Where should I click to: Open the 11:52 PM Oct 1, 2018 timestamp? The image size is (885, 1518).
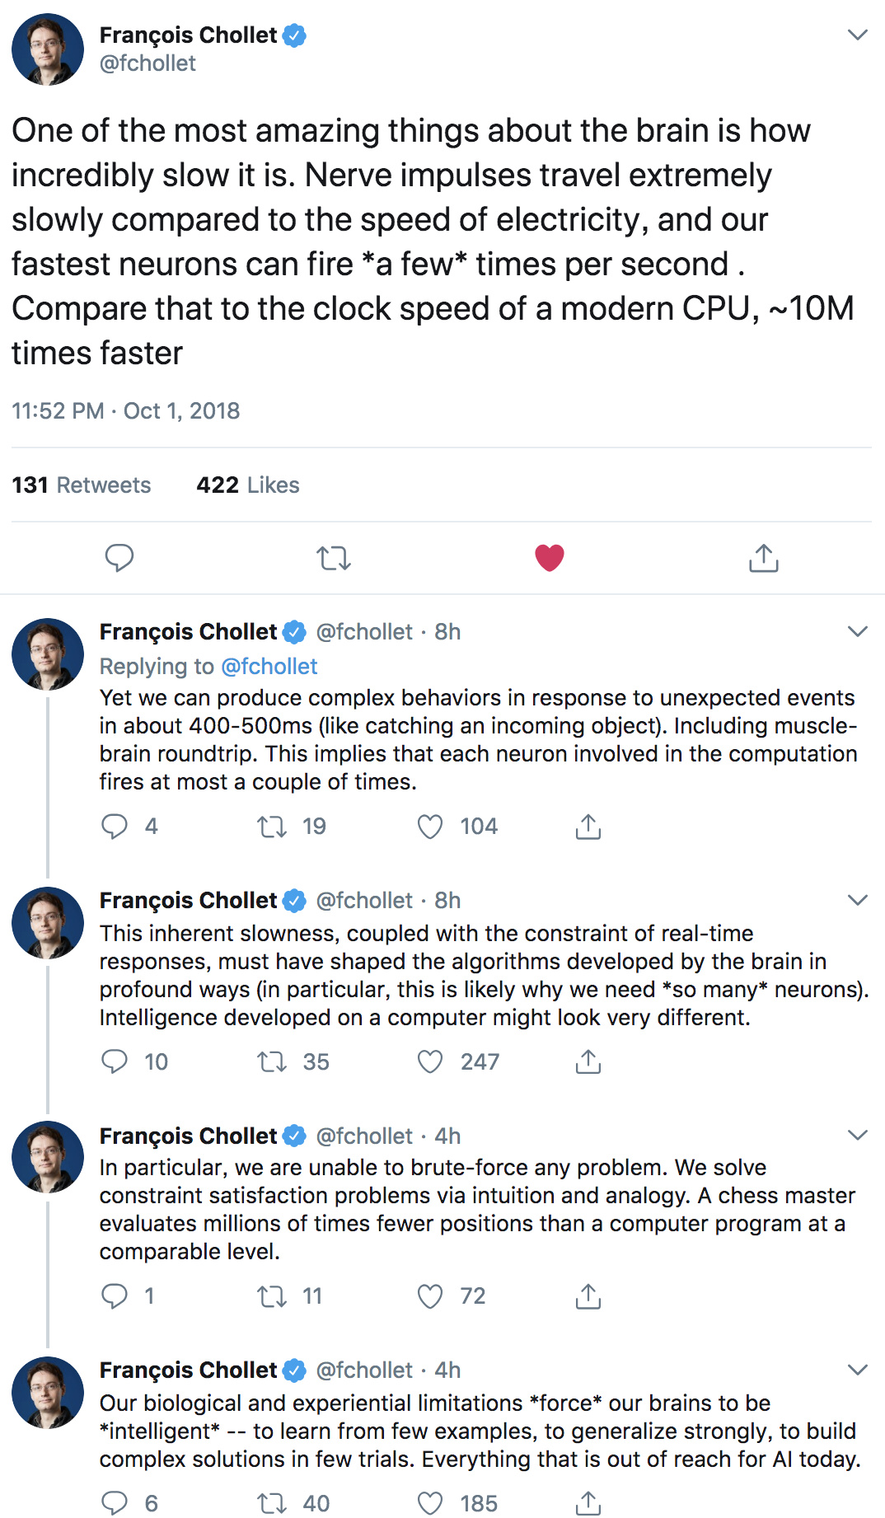coord(126,411)
